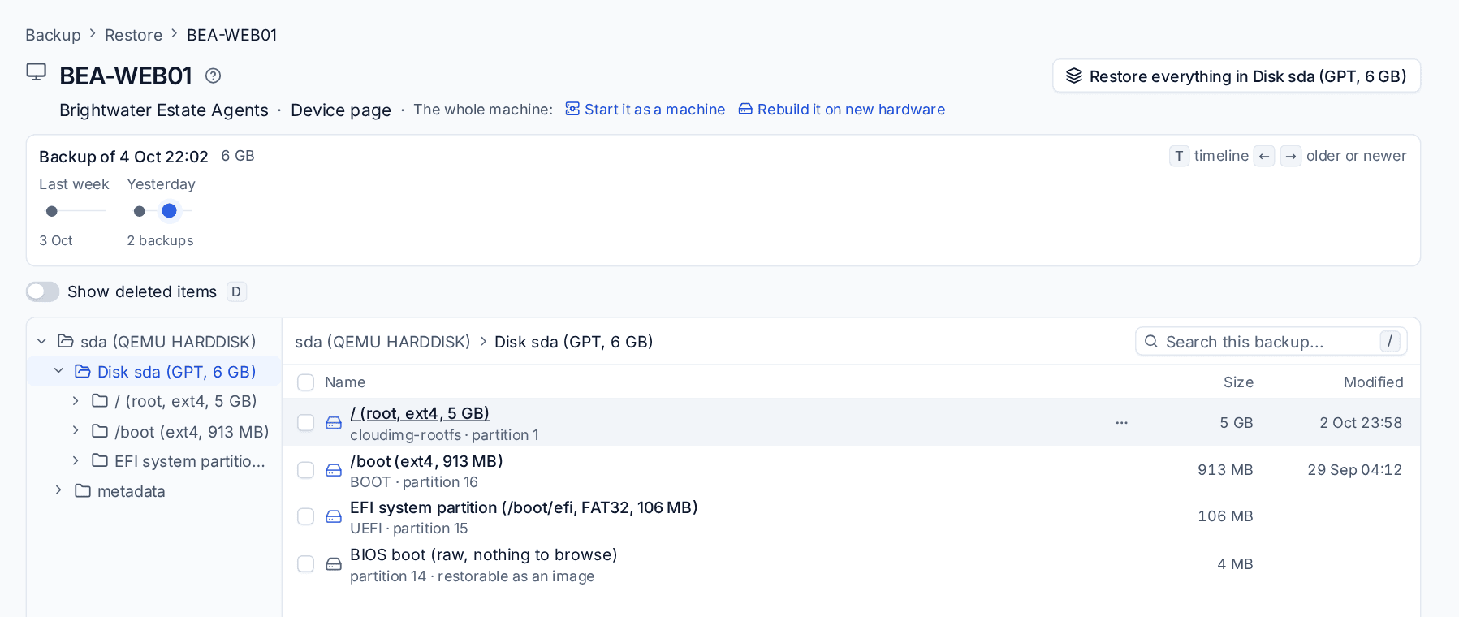Screen dimensions: 1459x617
Task: Click the drive icon of EFI system partition row
Action: [334, 516]
